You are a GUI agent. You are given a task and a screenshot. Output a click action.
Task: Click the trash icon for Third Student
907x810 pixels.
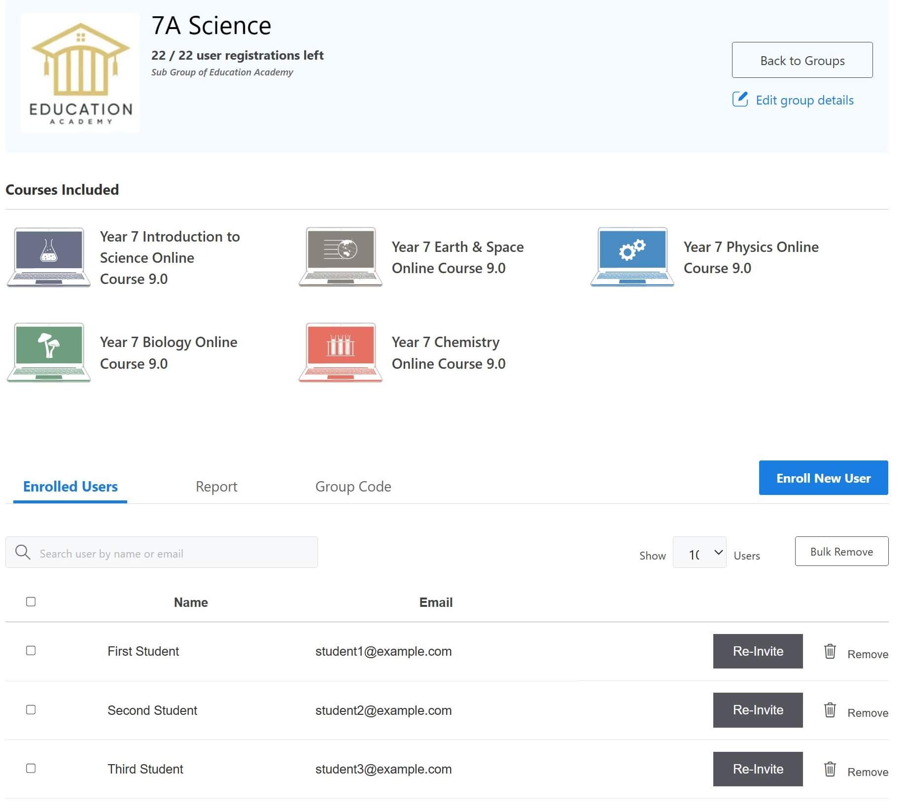coord(830,769)
